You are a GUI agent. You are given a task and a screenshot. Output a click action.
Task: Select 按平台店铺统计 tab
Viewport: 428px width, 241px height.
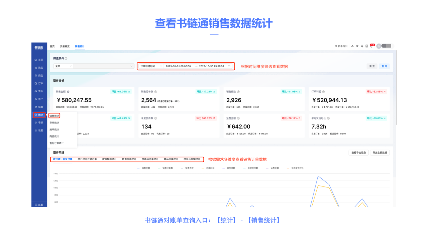tap(192, 159)
